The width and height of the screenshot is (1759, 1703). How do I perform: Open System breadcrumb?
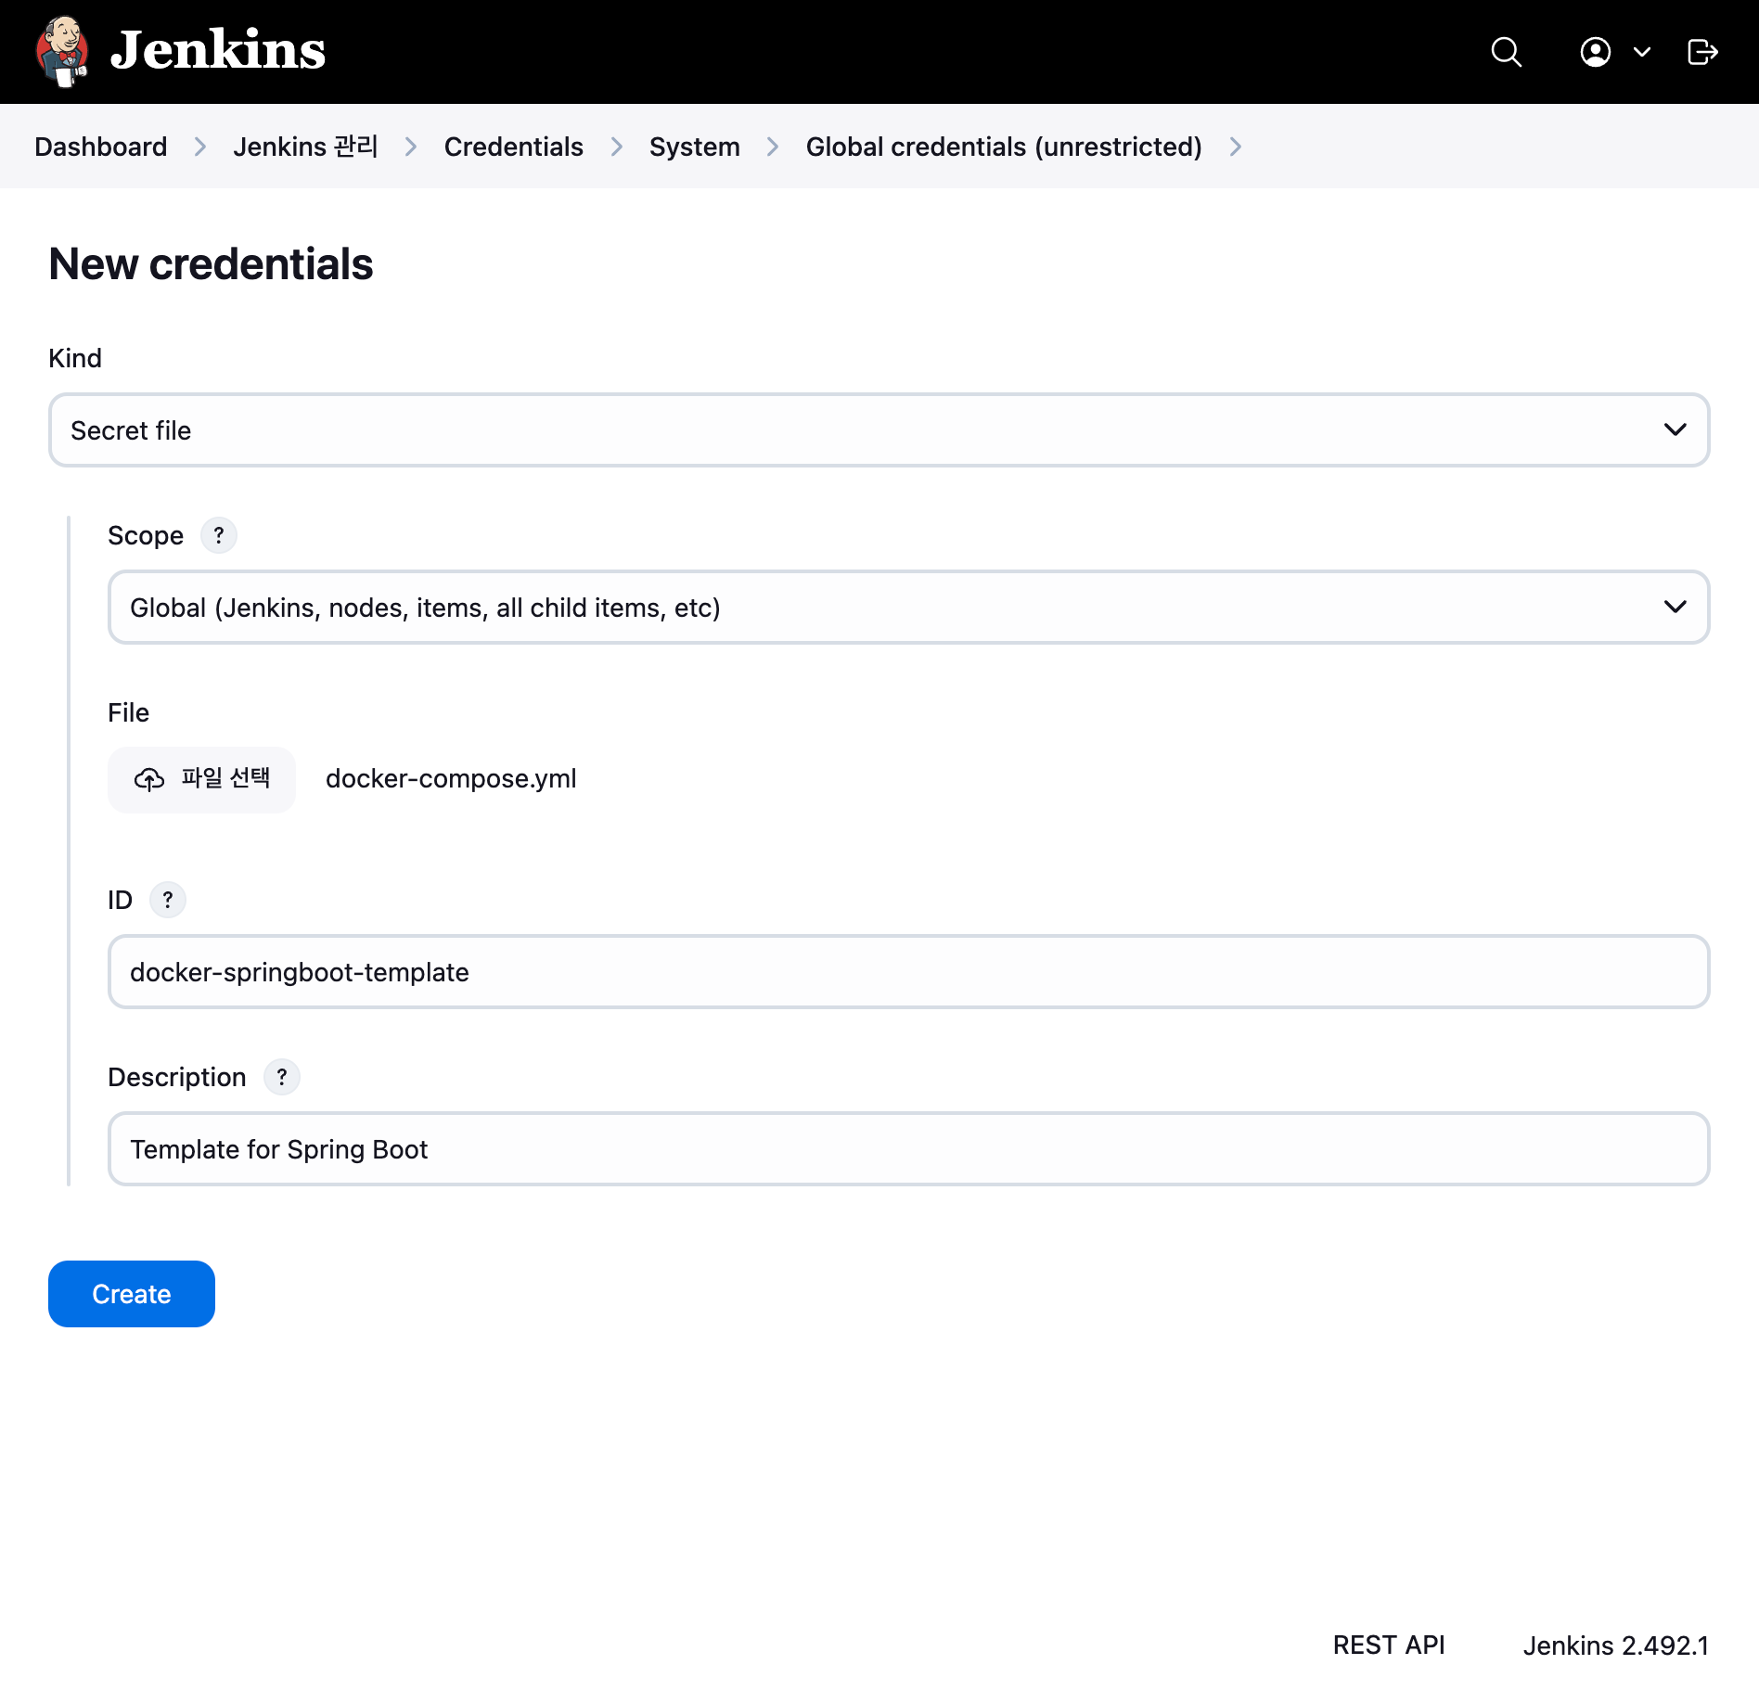[695, 147]
